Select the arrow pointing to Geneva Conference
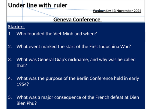The image size is (150, 112). [43, 13]
